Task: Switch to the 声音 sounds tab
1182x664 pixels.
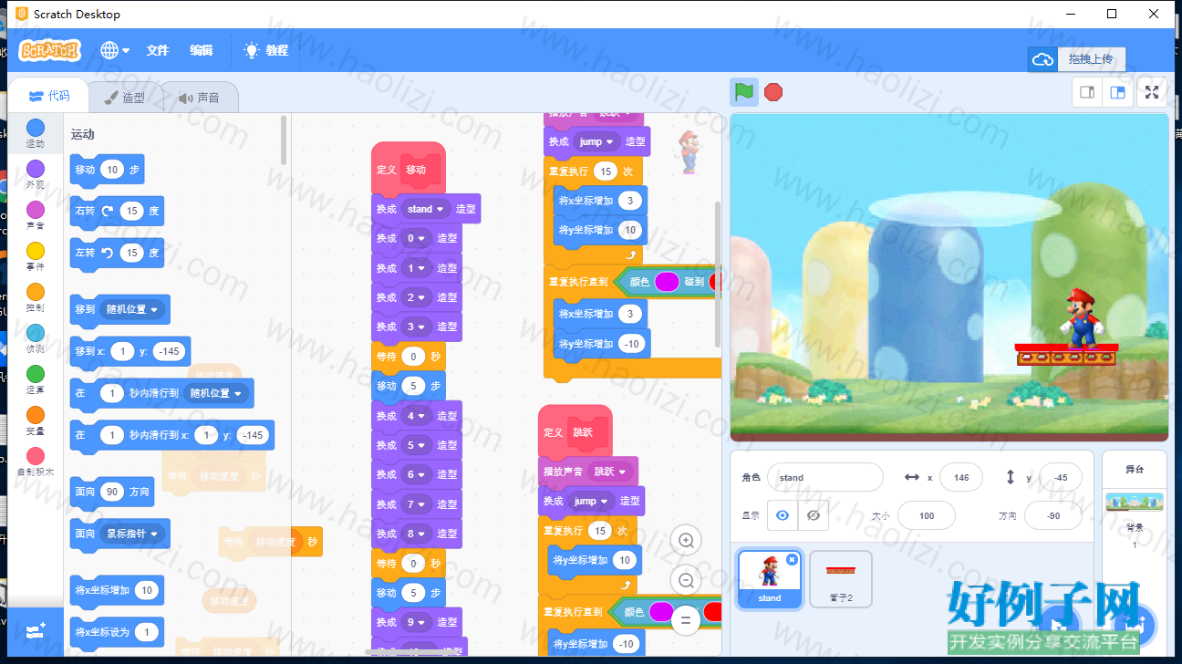Action: 200,97
